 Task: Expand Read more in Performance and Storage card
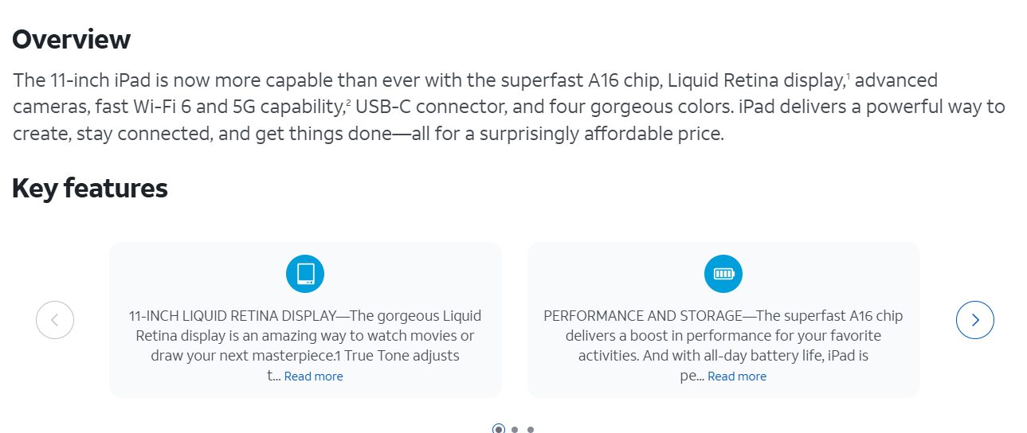pos(737,376)
